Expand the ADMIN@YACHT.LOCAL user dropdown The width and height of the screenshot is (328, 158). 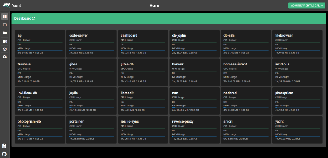tap(307, 5)
